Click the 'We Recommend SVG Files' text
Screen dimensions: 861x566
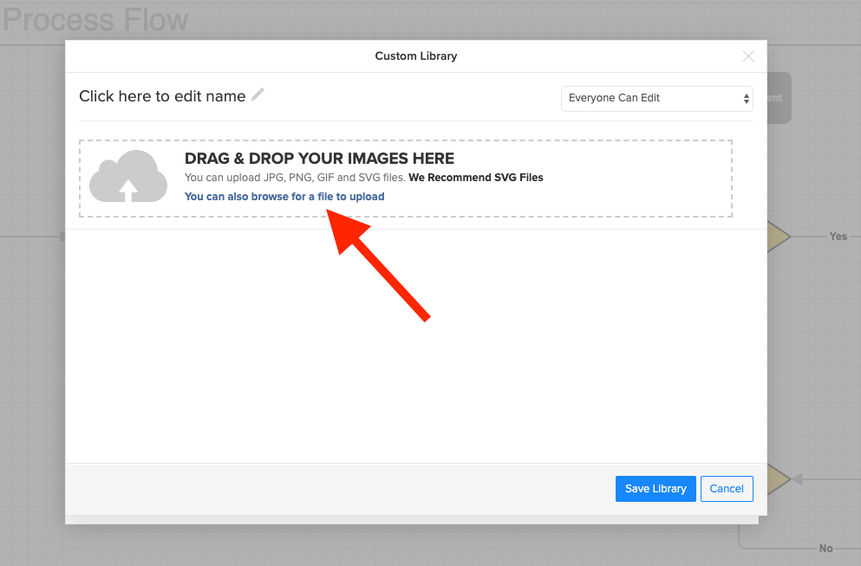475,178
